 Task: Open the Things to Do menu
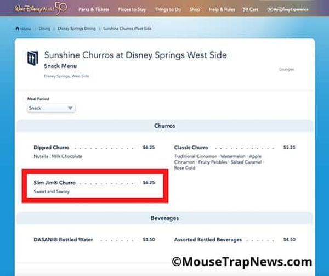(168, 9)
